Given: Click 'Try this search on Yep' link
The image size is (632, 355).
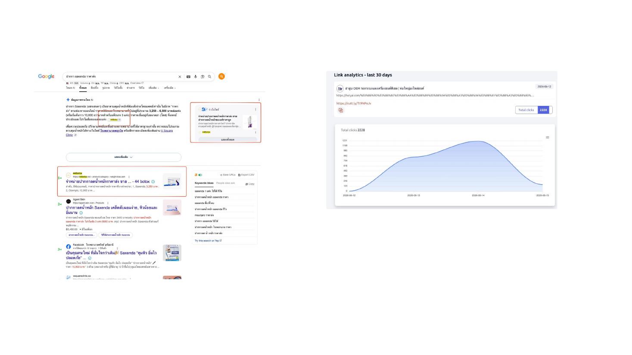Looking at the screenshot, I should coord(208,241).
